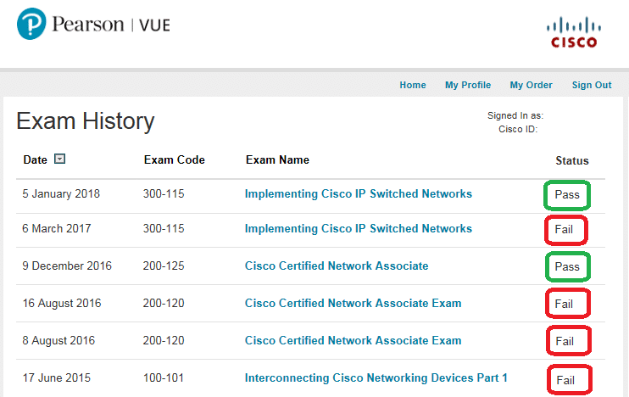This screenshot has height=397, width=629.
Task: Select the date 6 March 2017
Action: click(x=57, y=229)
